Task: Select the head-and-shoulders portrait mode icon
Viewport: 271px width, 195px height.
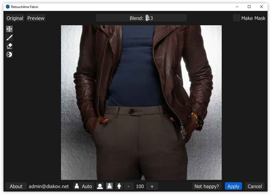Action: tap(100, 186)
